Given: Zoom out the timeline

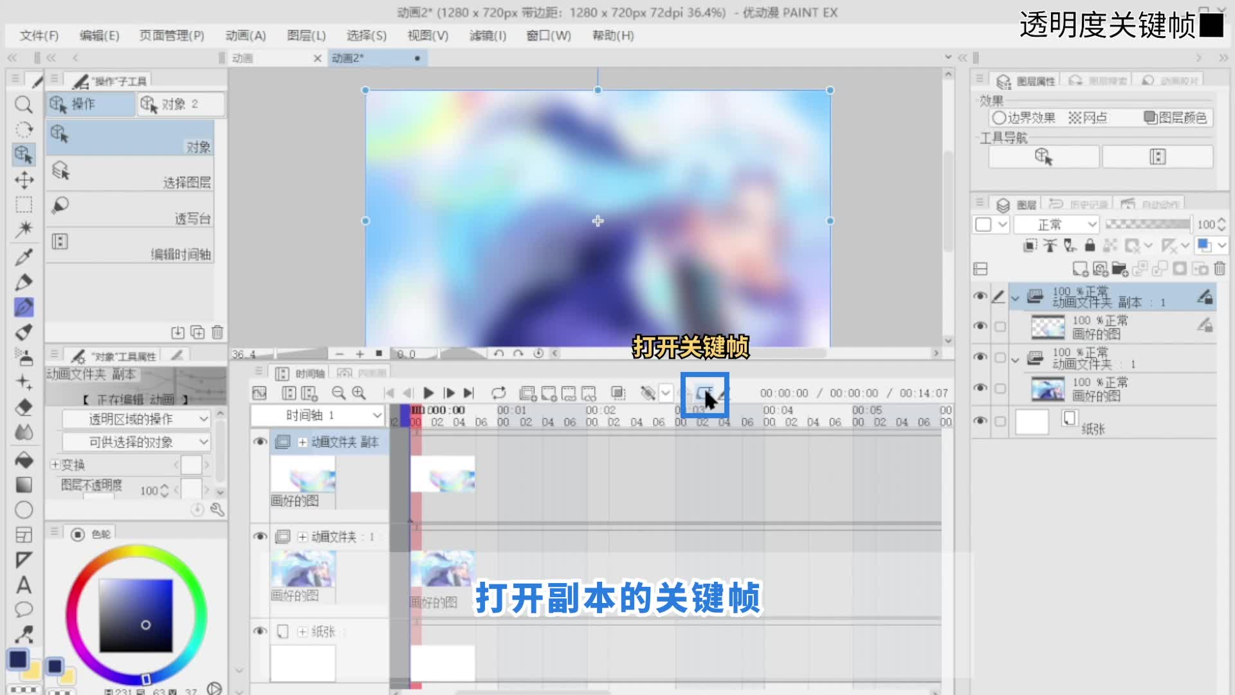Looking at the screenshot, I should (338, 393).
